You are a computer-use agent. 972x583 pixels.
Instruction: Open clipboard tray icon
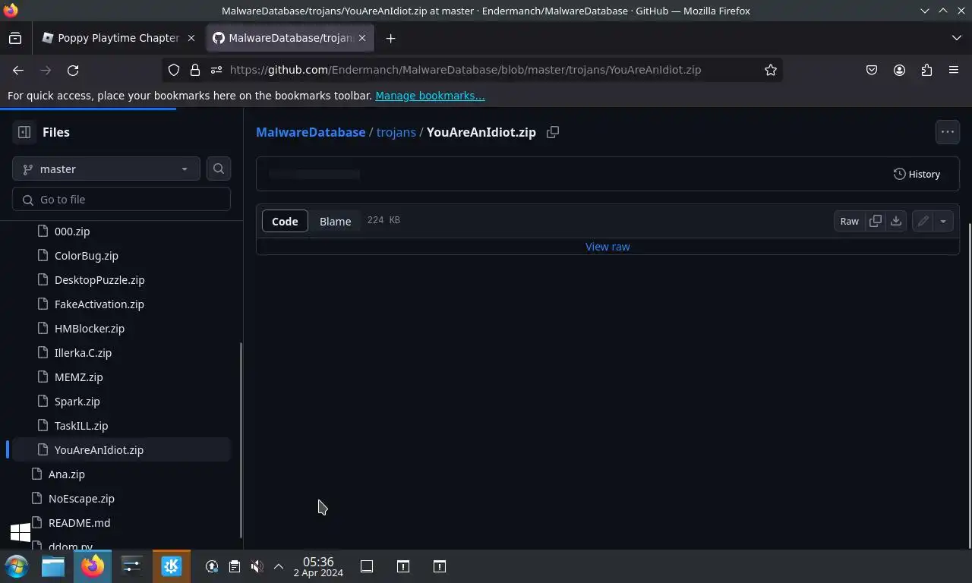[235, 566]
